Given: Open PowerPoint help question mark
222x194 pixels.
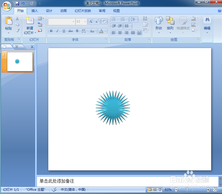Looking at the screenshot, I should [x=220, y=11].
